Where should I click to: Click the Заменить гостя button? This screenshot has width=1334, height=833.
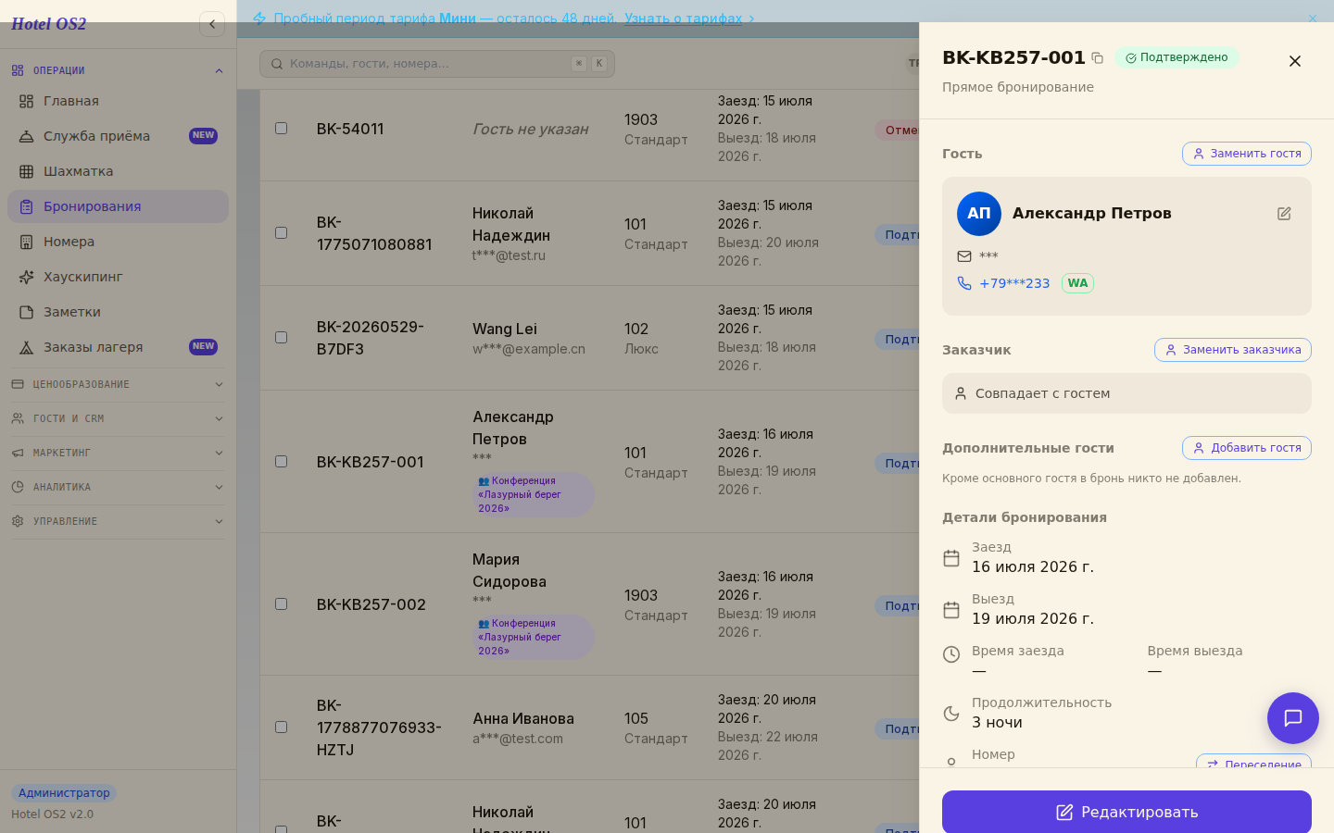click(x=1247, y=154)
